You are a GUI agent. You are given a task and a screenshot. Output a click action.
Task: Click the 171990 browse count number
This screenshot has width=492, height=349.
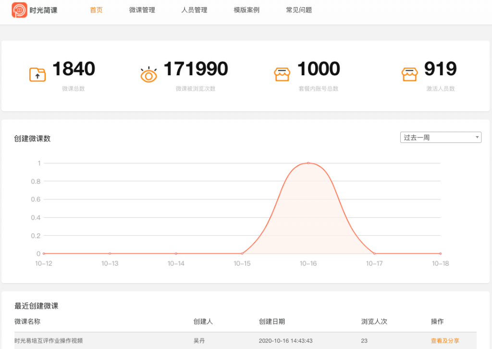click(196, 70)
